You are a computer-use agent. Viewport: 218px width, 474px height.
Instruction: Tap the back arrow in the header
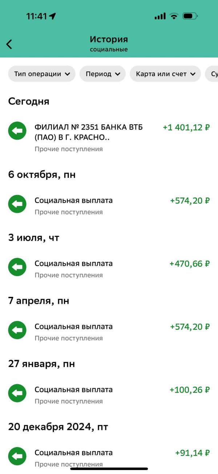pos(9,44)
